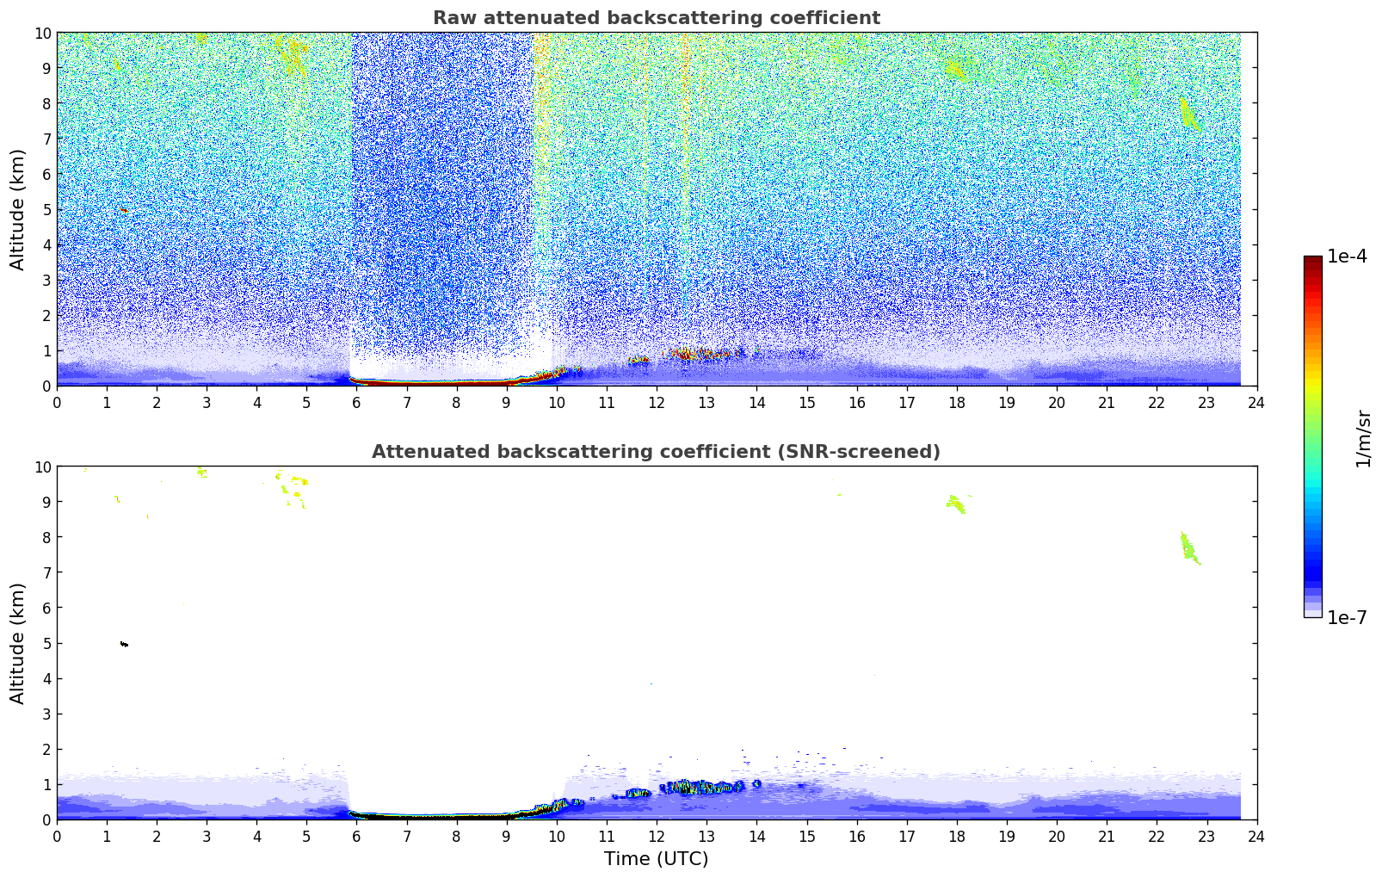Image resolution: width=1382 pixels, height=878 pixels.
Task: Click the top plot's 'Altitude (km)' label
Action: [x=18, y=209]
